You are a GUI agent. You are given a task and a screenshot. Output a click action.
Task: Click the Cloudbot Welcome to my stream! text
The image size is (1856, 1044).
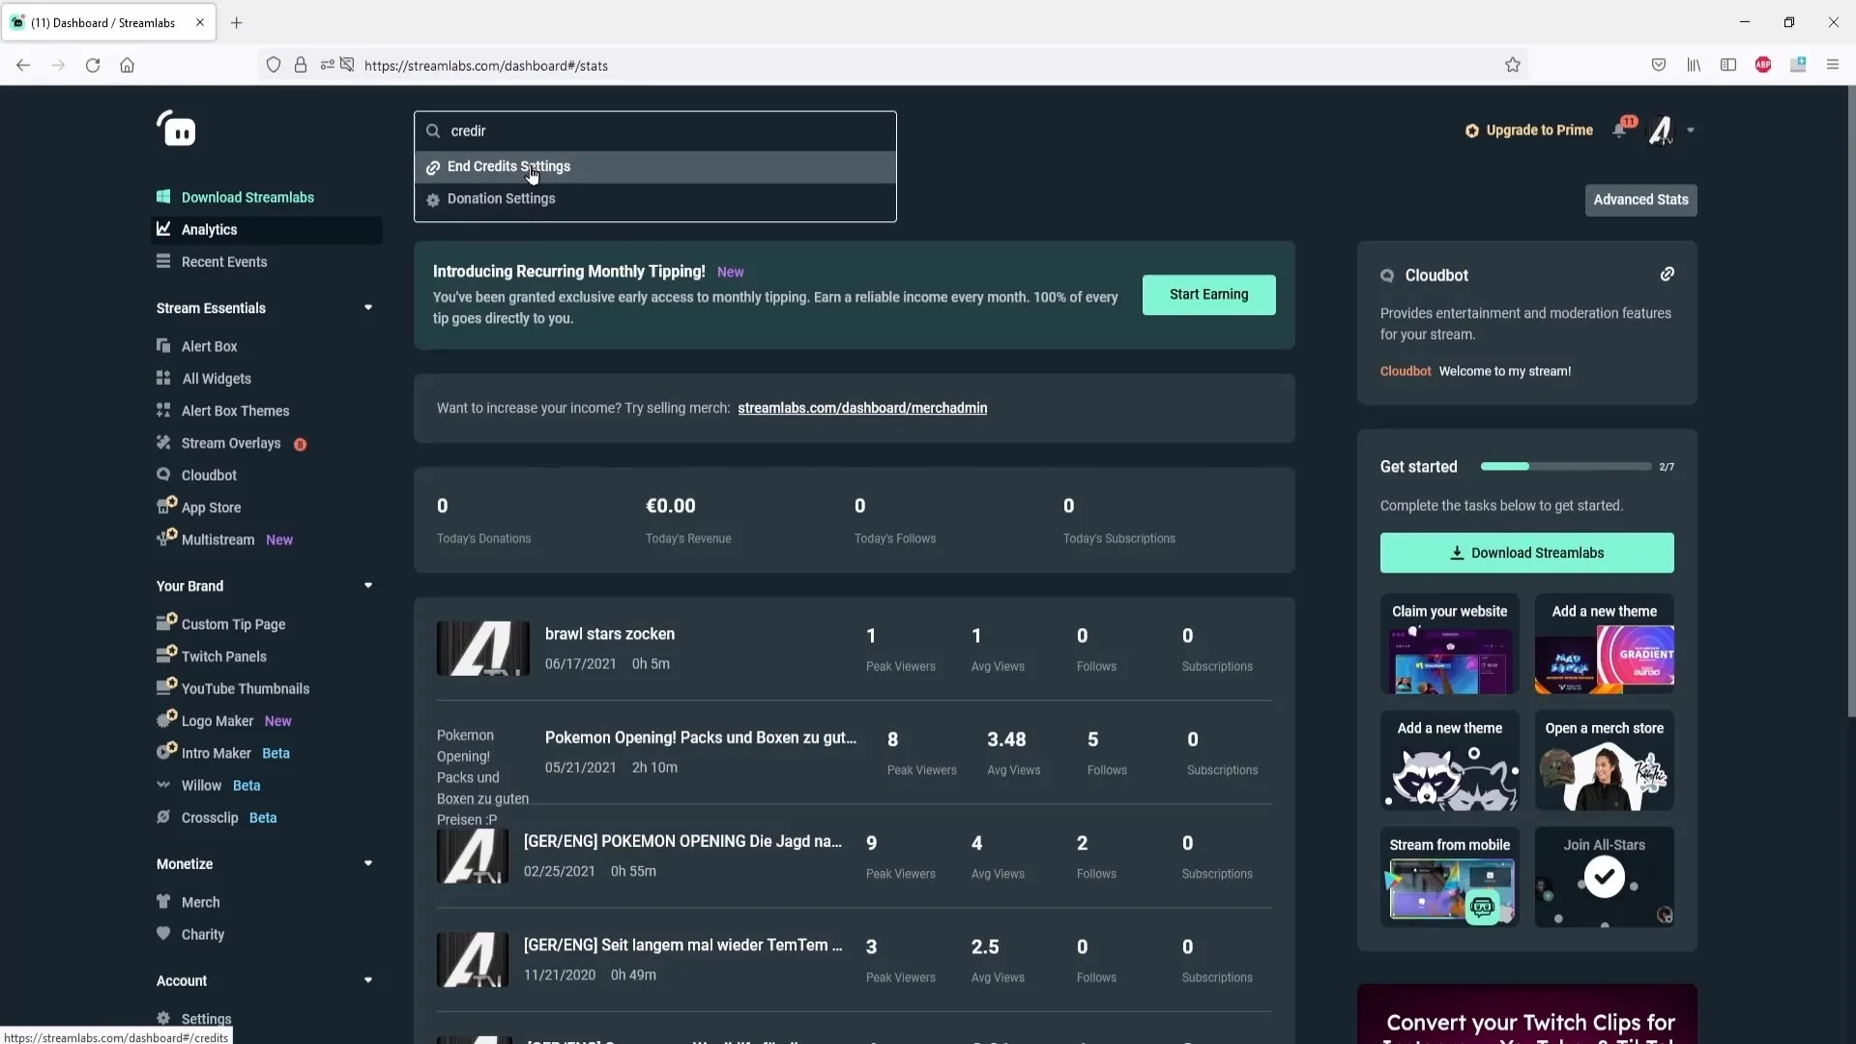(x=1504, y=371)
